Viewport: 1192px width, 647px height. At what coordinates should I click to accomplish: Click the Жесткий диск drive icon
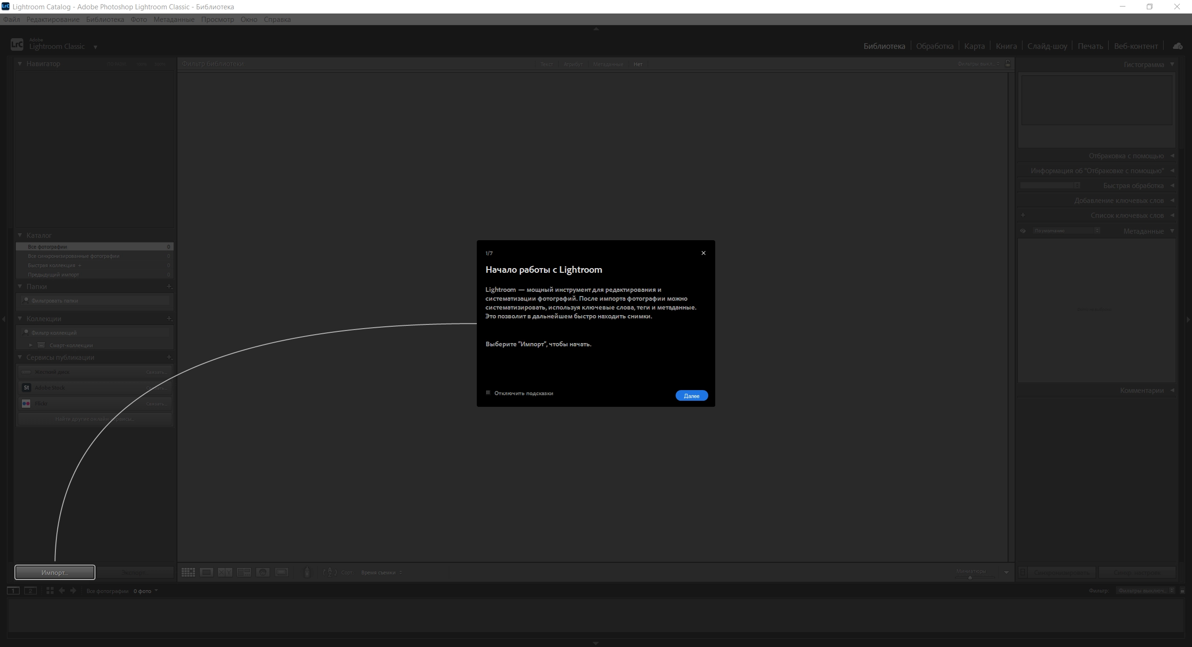tap(27, 372)
